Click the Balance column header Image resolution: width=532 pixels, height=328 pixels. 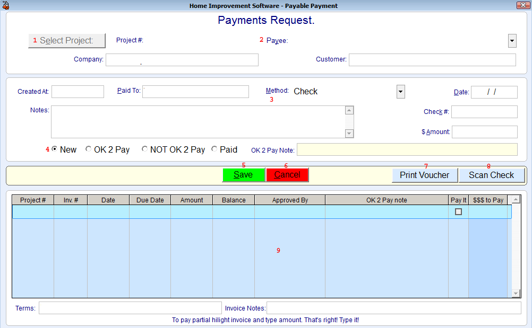[234, 200]
